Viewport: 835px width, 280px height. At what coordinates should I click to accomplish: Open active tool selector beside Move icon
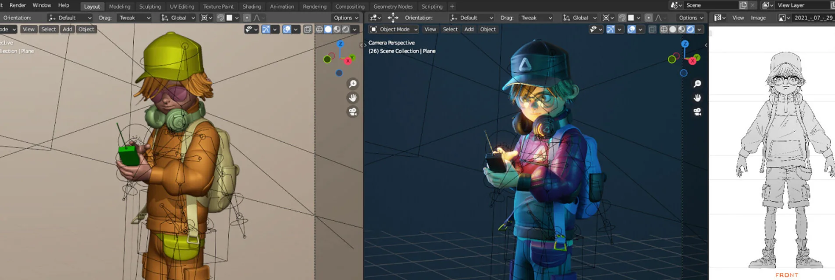[x=375, y=17]
